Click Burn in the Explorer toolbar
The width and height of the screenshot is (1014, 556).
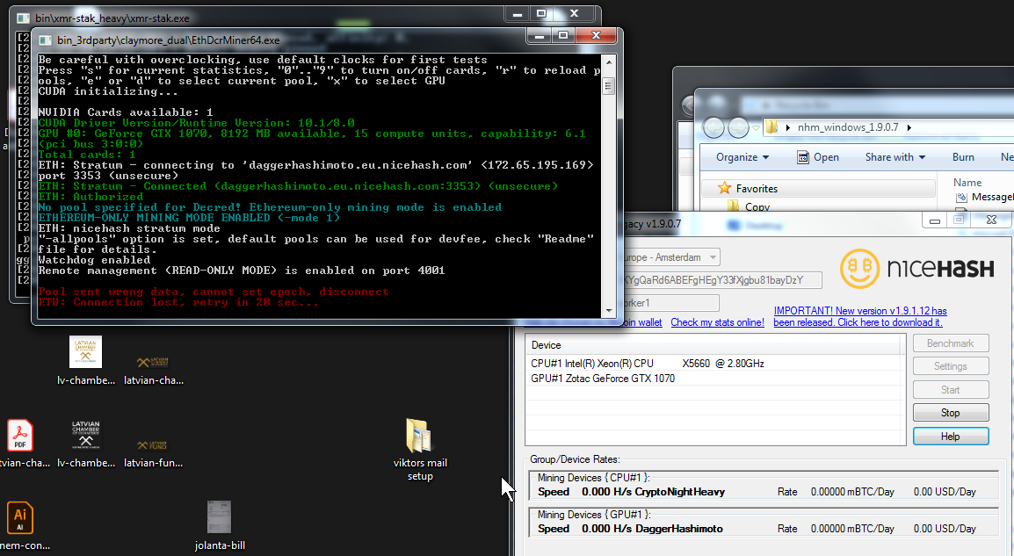pyautogui.click(x=963, y=157)
